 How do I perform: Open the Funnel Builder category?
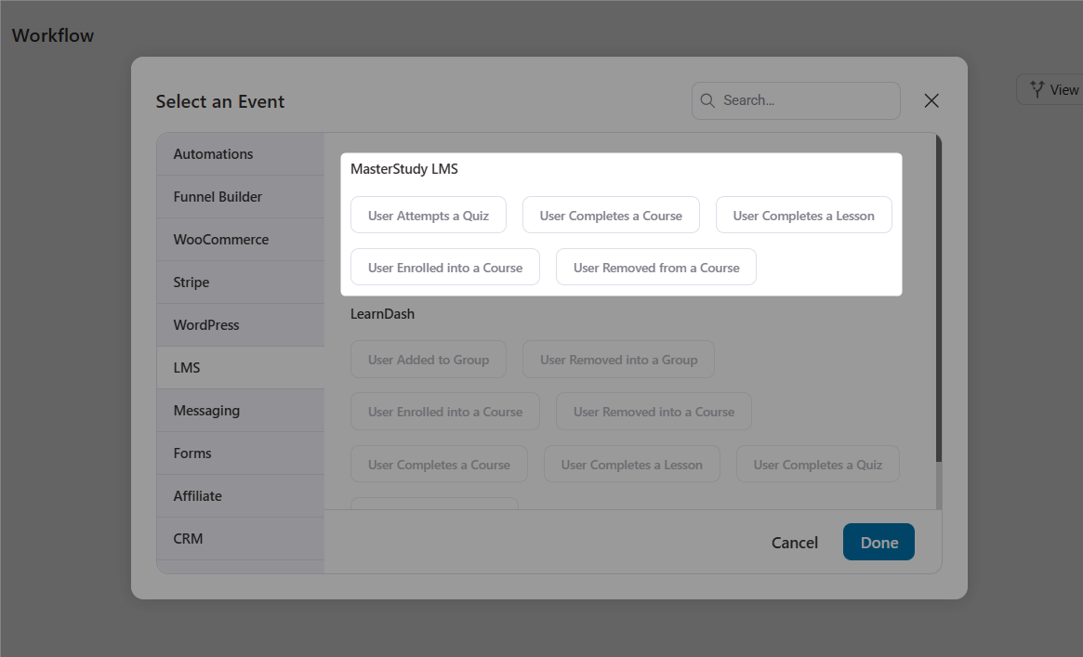point(241,197)
